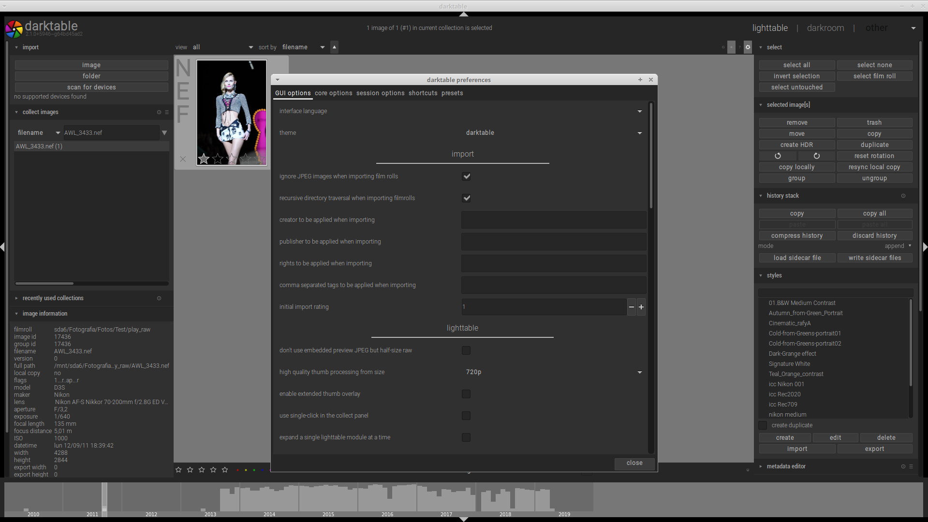Screen dimensions: 928x522
Task: Increase initial import rating with plus
Action: tap(641, 307)
